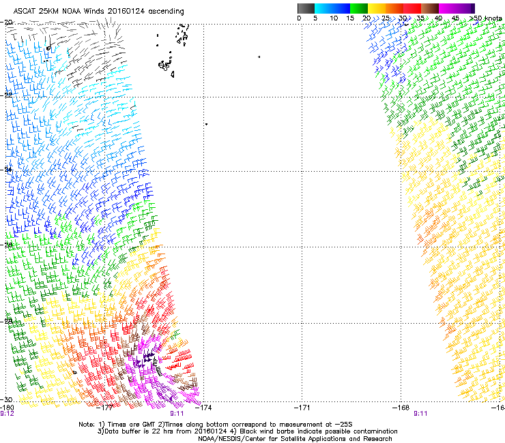Click the legend tick label '10'
Viewport: 505px width, 443px height.
334,18
